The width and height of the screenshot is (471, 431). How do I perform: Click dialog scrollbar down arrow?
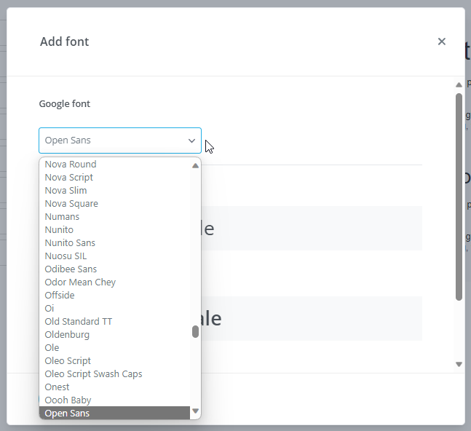(459, 364)
